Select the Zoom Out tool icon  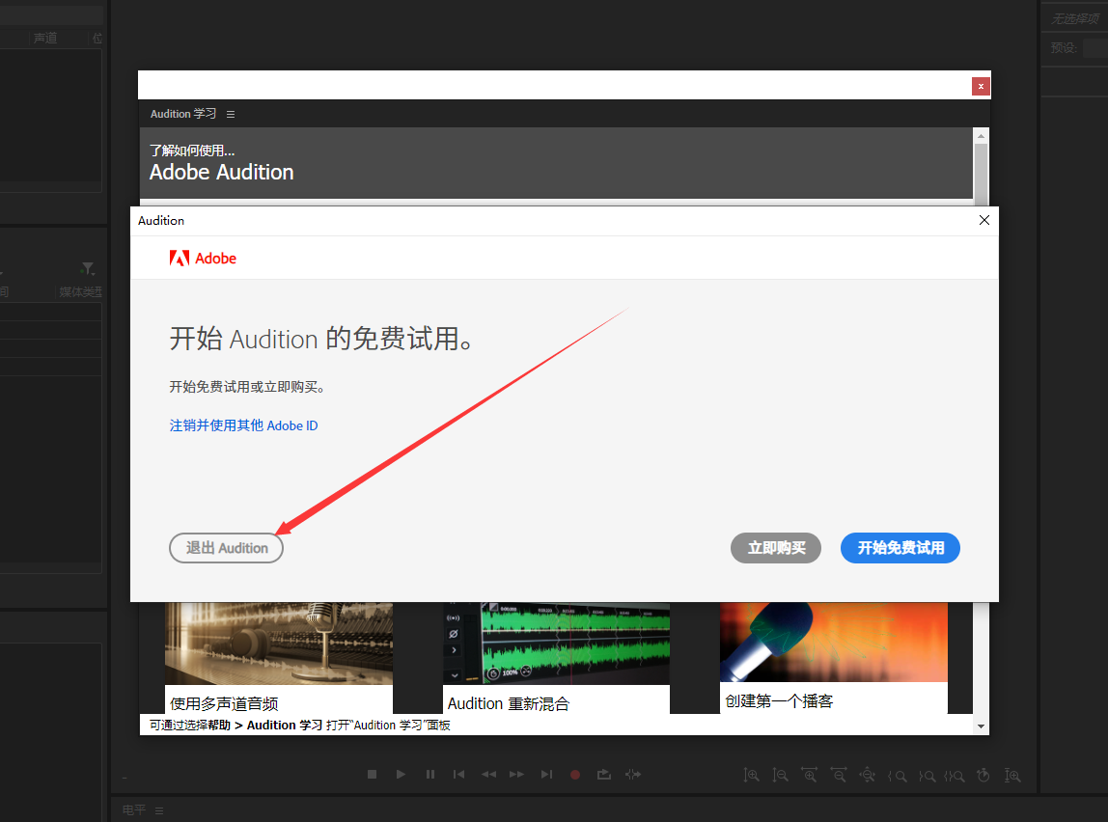click(781, 775)
